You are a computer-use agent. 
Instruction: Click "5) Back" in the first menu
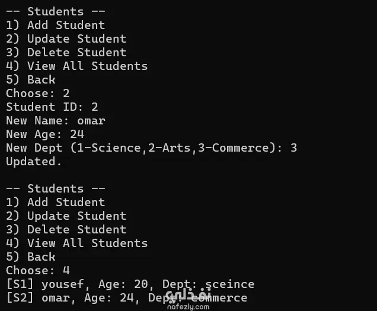coord(31,79)
